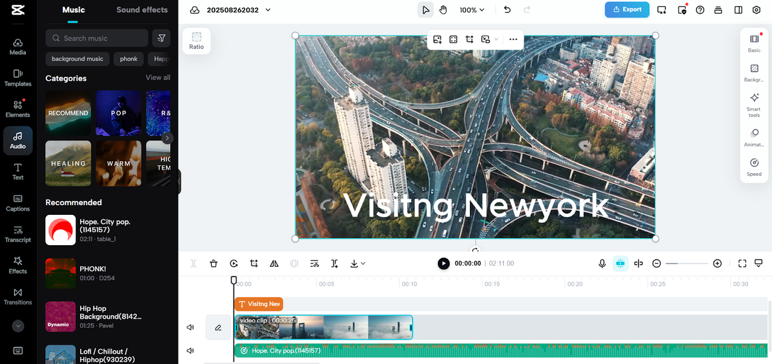Screen dimensions: 772x364
Task: Mute the video clip track
Action: click(191, 327)
